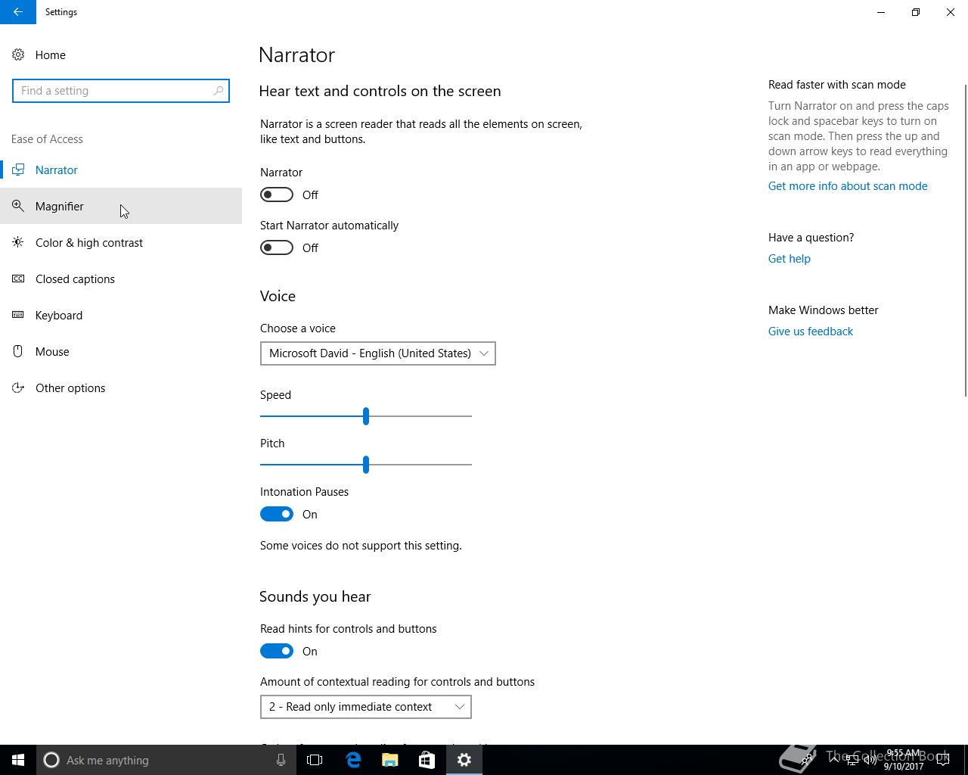Go back using the Settings back arrow

click(18, 12)
